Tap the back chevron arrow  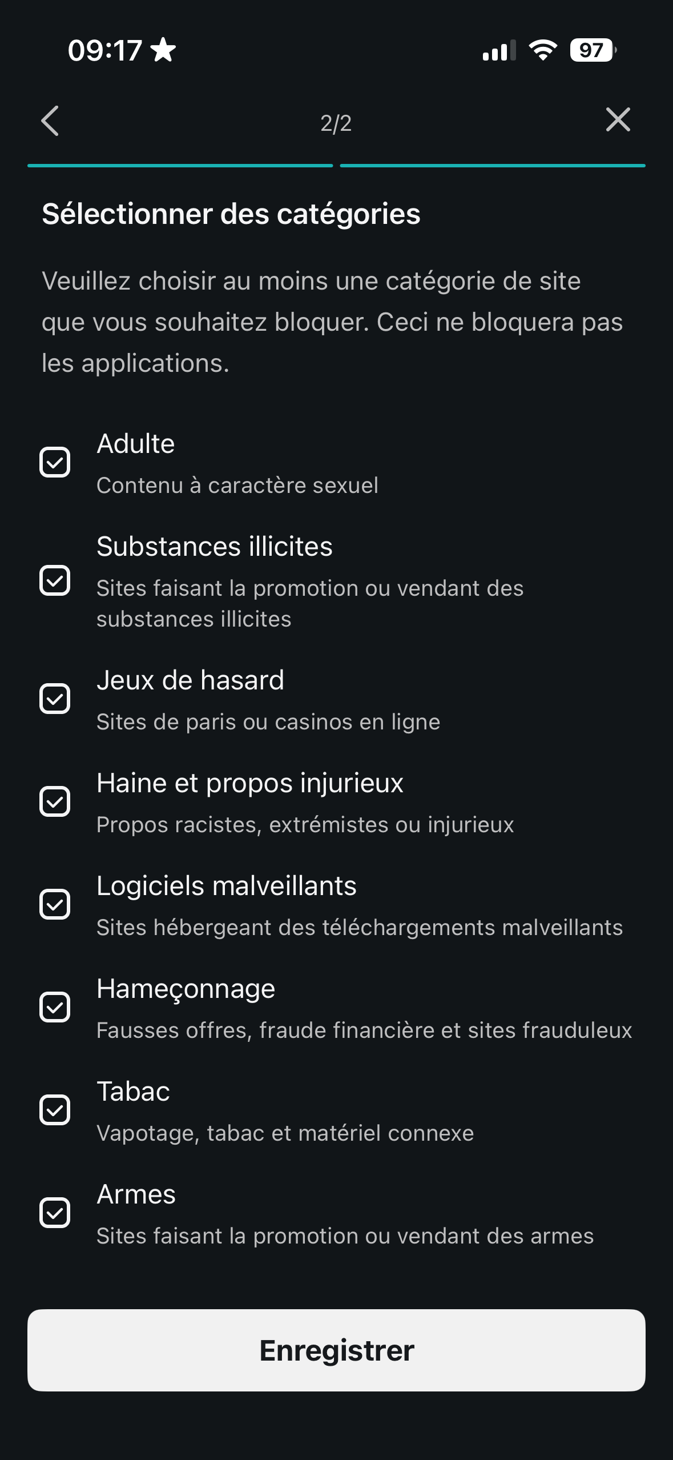pyautogui.click(x=50, y=121)
